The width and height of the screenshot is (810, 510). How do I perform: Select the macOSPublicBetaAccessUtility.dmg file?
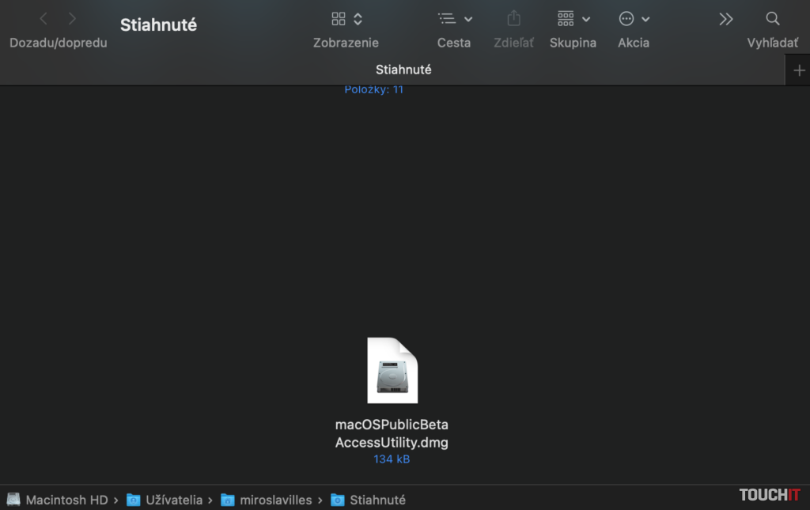tap(392, 369)
